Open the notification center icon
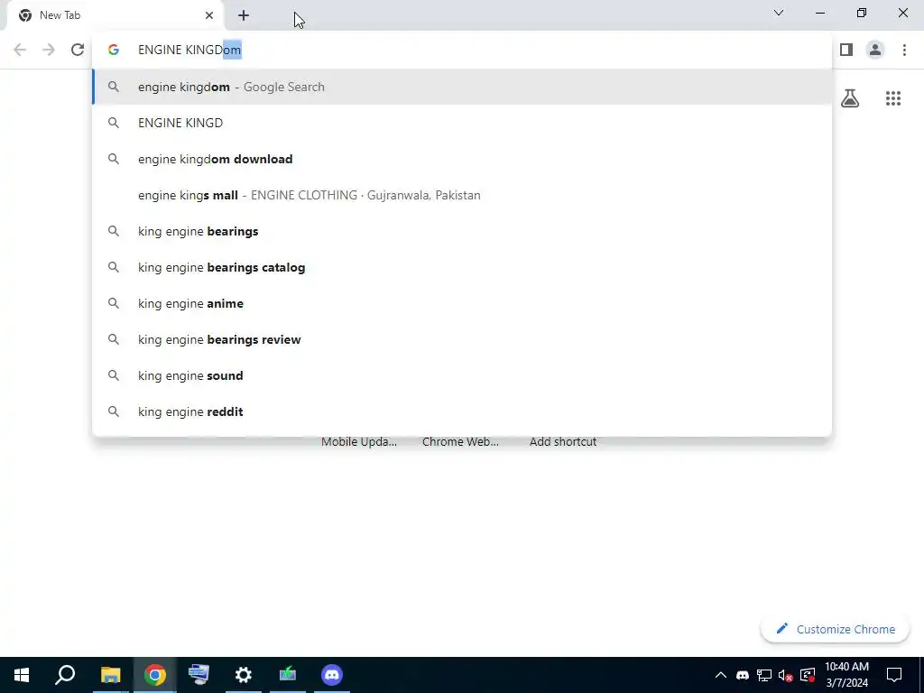Viewport: 924px width, 693px height. [894, 675]
